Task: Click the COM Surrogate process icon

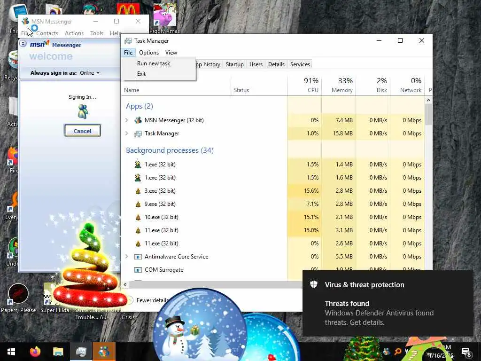Action: [138, 270]
